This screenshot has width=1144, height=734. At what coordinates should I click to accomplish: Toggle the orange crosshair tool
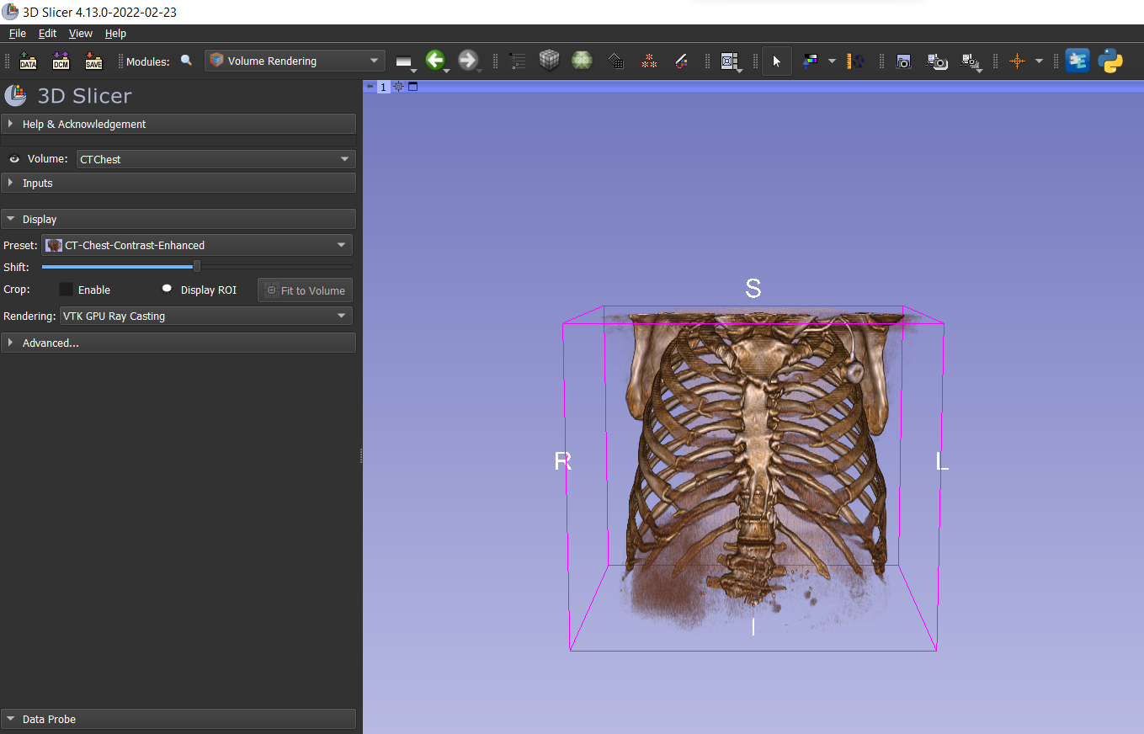point(1017,61)
